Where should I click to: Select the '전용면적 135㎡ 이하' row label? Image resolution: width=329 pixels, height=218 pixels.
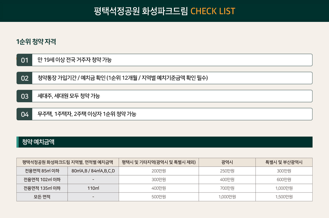tap(42, 188)
